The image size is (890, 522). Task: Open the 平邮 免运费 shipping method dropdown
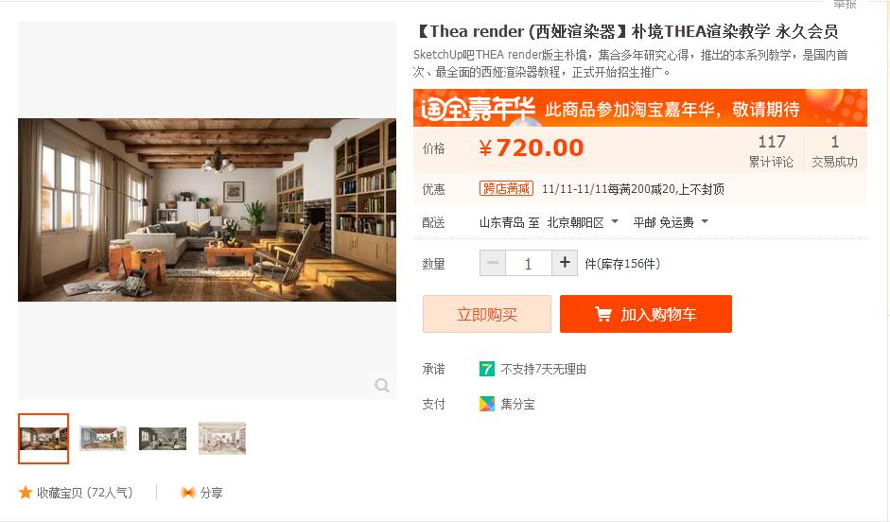point(671,222)
